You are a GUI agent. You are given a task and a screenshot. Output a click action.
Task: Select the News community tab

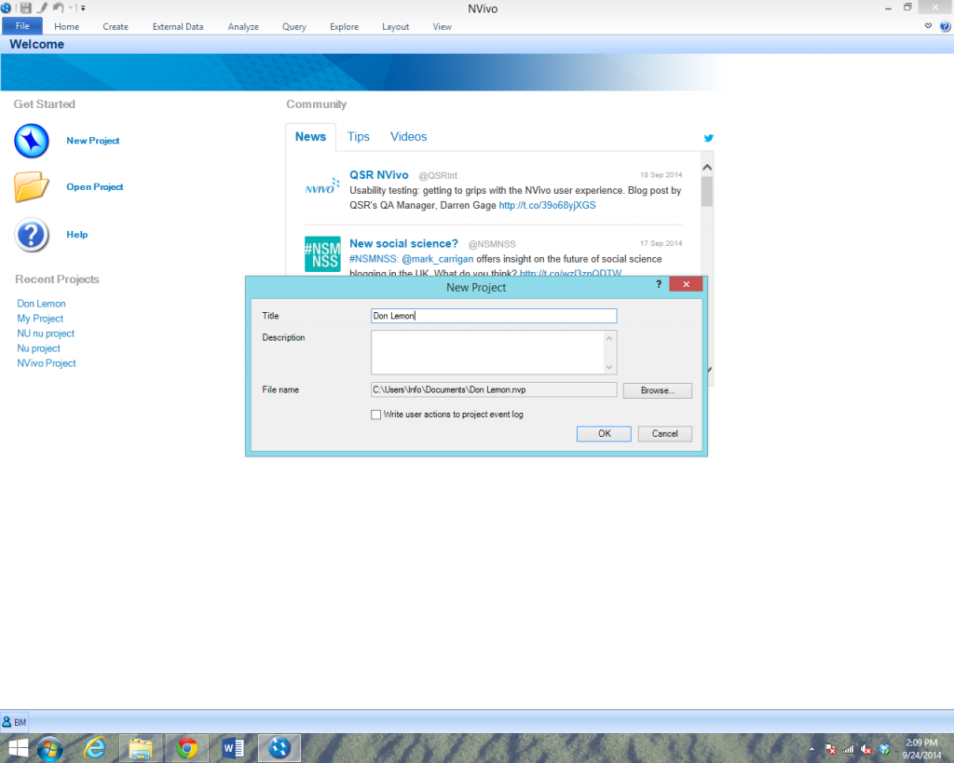310,137
